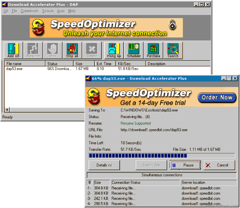Minimize the download progress window
Screen dimensions: 240x208
(224, 78)
